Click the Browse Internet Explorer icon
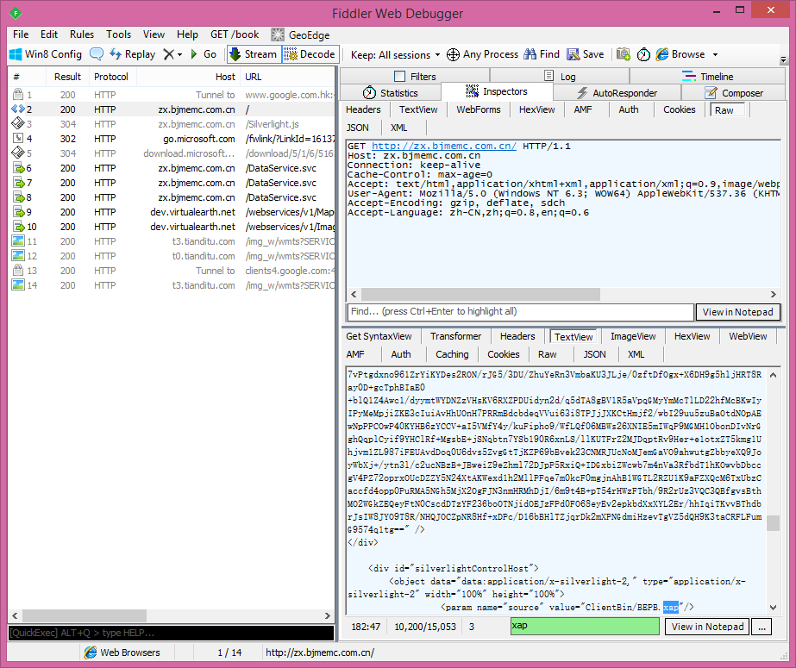The width and height of the screenshot is (796, 668). 662,54
